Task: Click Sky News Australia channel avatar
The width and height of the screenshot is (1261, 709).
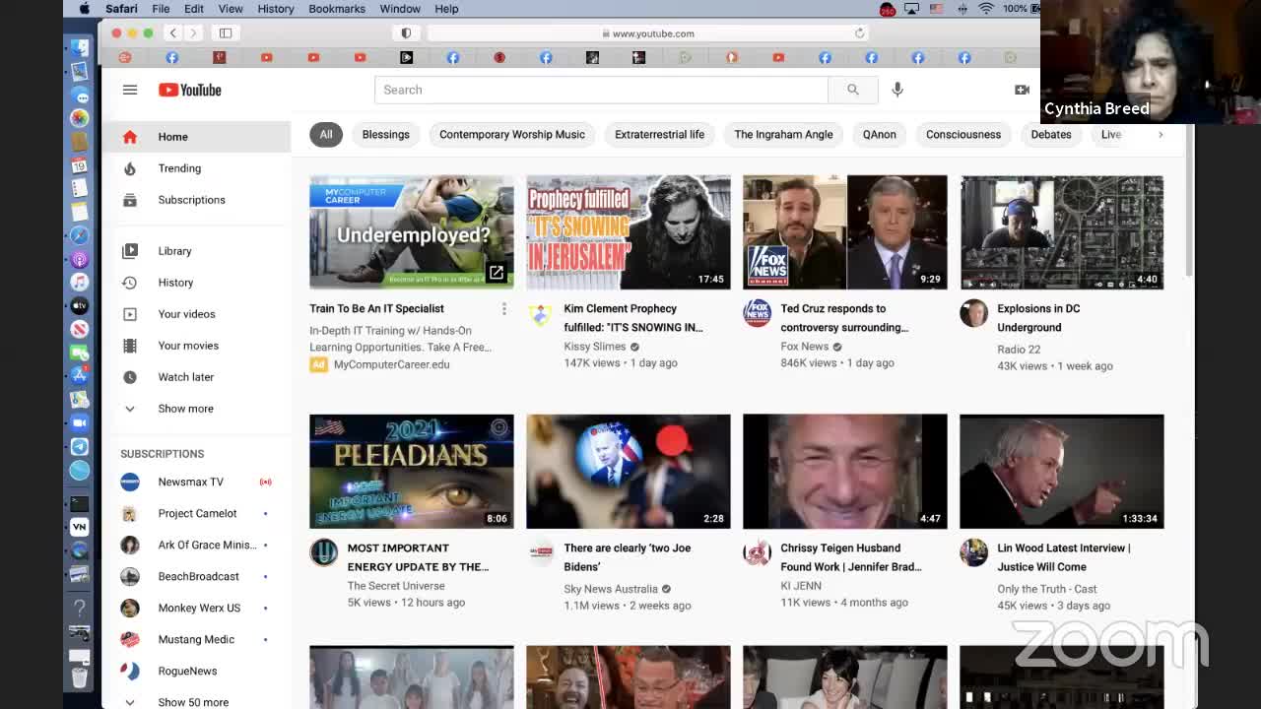Action: [x=540, y=552]
